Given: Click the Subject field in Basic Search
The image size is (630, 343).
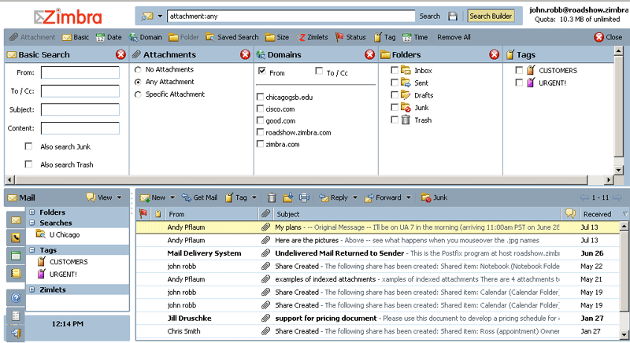Looking at the screenshot, I should [80, 109].
